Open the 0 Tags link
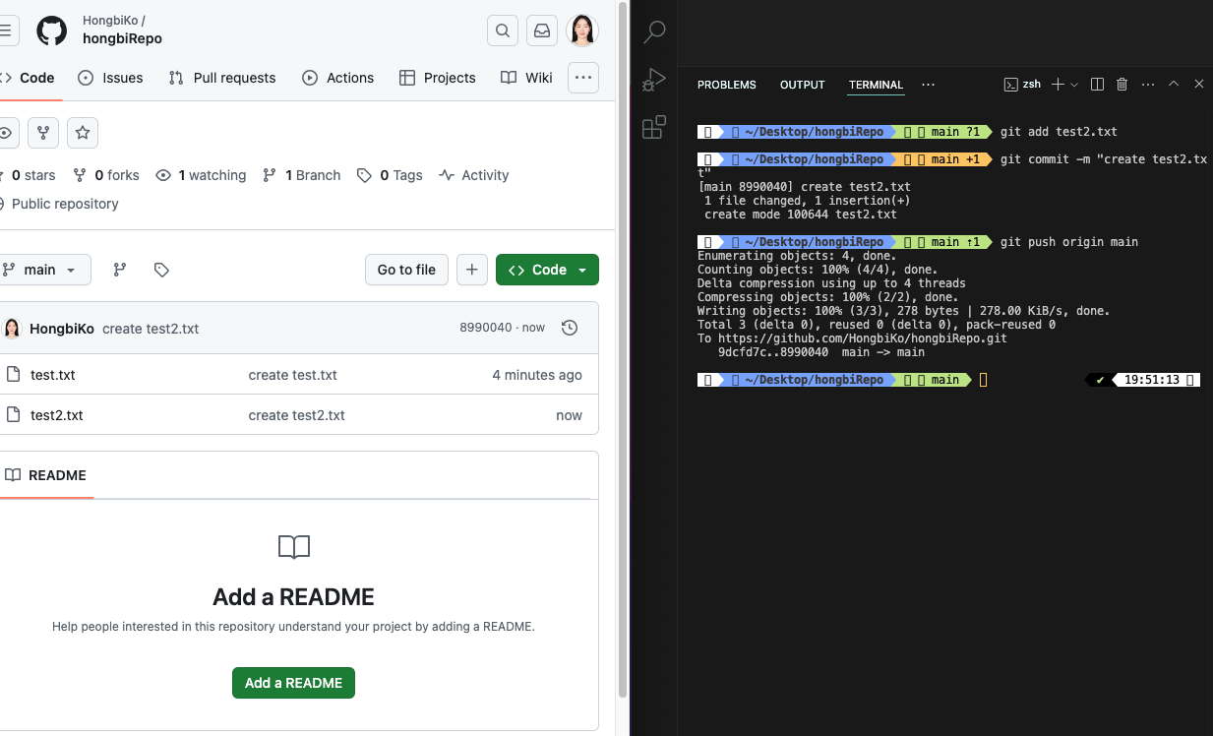1213x736 pixels. pos(390,175)
